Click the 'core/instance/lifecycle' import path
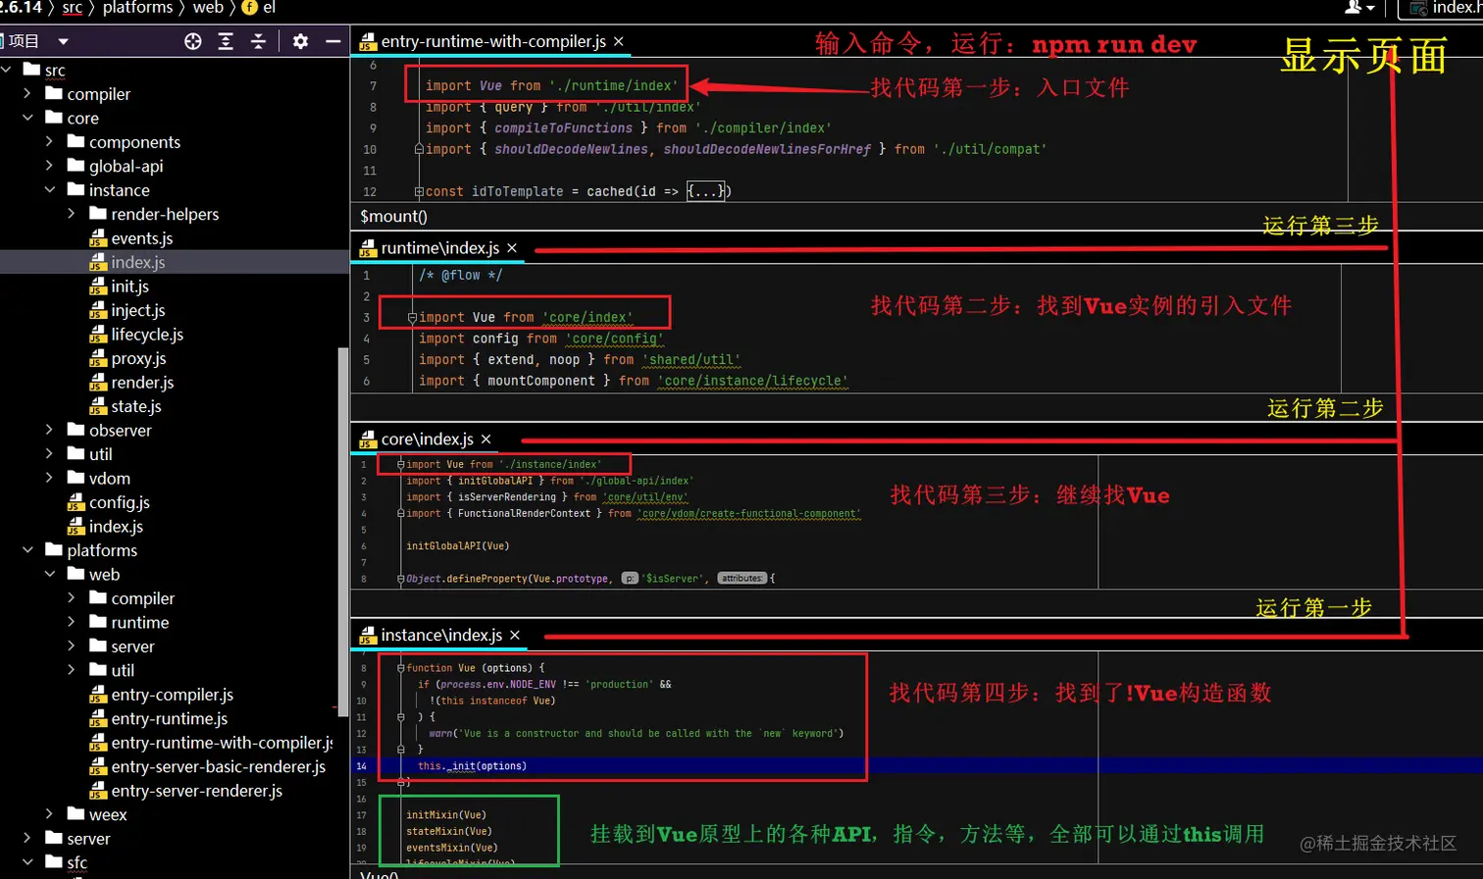 (x=752, y=381)
